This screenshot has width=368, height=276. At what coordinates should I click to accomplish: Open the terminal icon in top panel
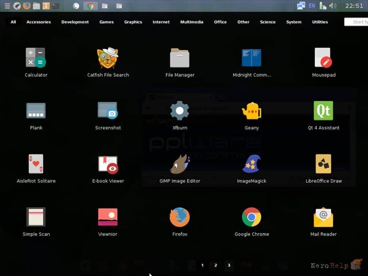coord(56,6)
